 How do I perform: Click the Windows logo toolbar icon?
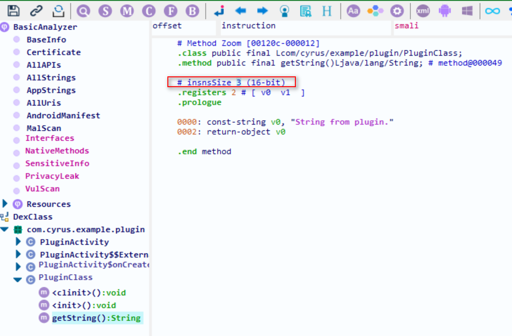click(467, 11)
